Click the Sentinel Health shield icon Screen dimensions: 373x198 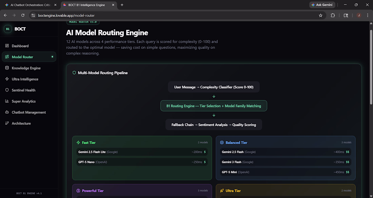[7, 90]
